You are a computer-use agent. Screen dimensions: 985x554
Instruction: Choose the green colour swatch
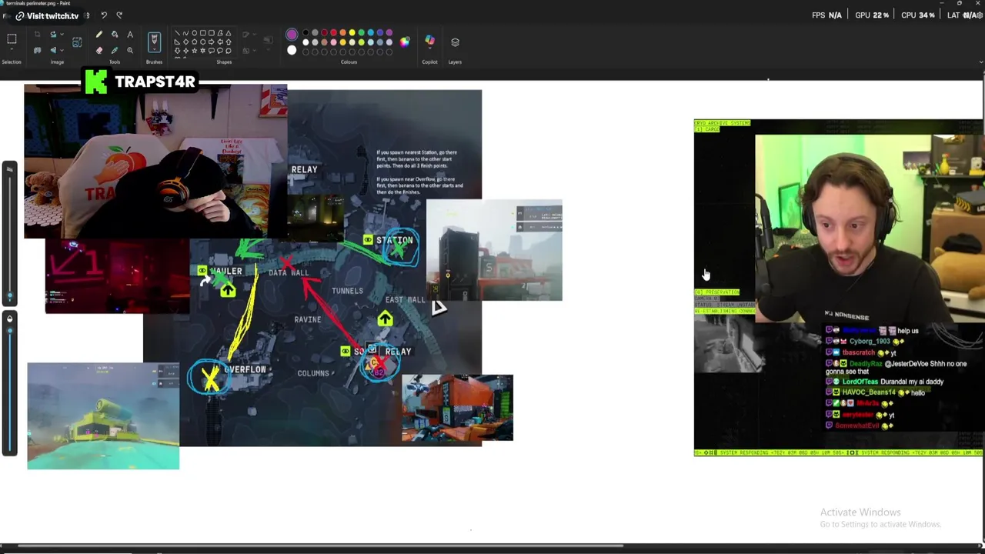(361, 32)
